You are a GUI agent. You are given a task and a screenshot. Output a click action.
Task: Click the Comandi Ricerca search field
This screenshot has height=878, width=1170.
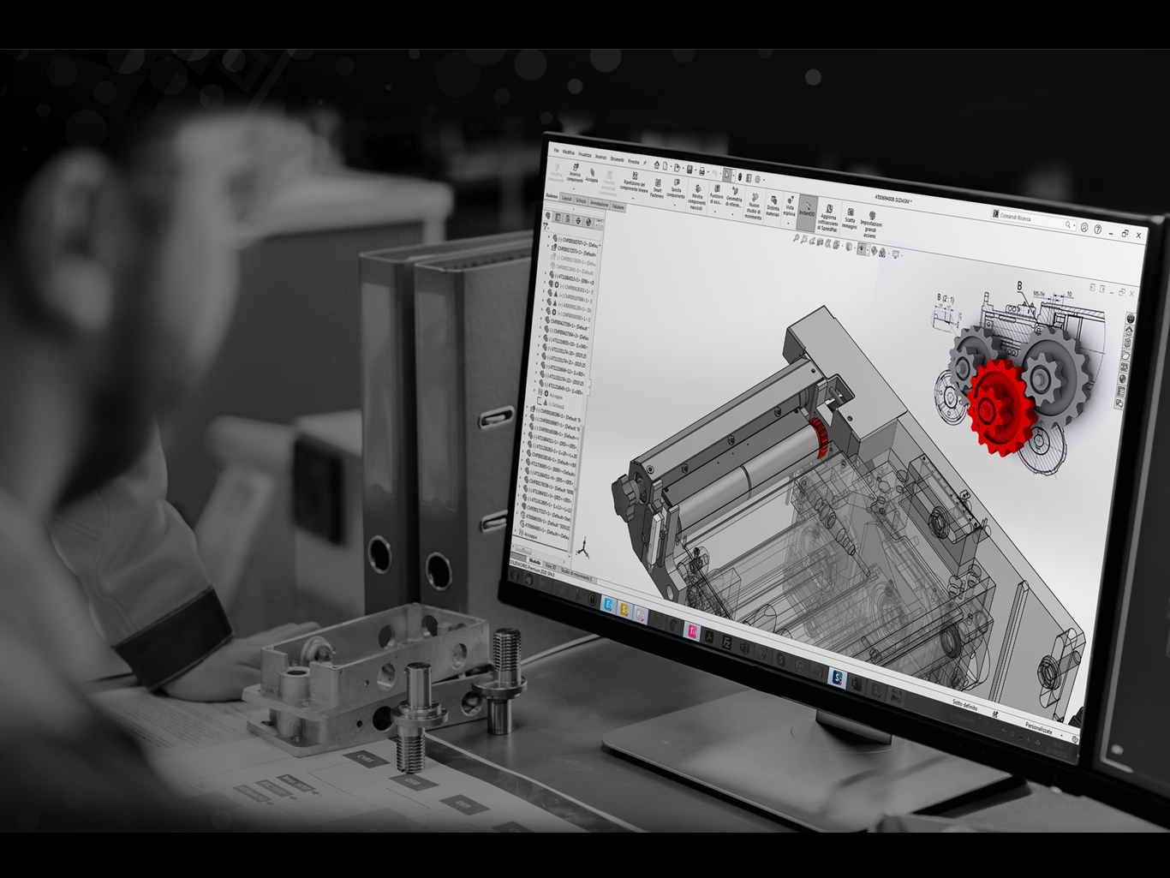point(1034,219)
